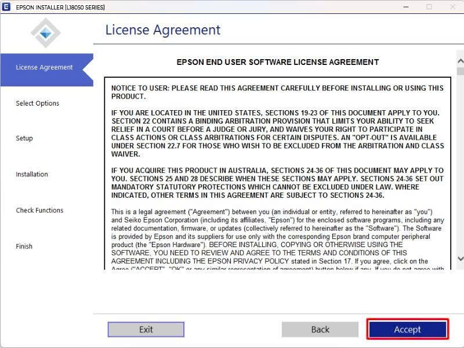
Task: Click the License Agreement page heading
Action: (163, 30)
